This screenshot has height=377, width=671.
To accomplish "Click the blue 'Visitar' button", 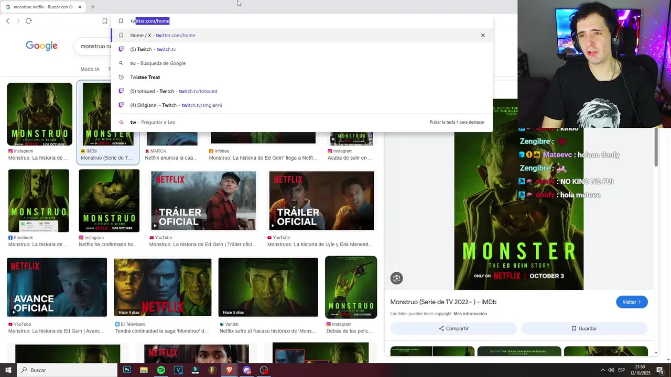I will click(x=632, y=302).
